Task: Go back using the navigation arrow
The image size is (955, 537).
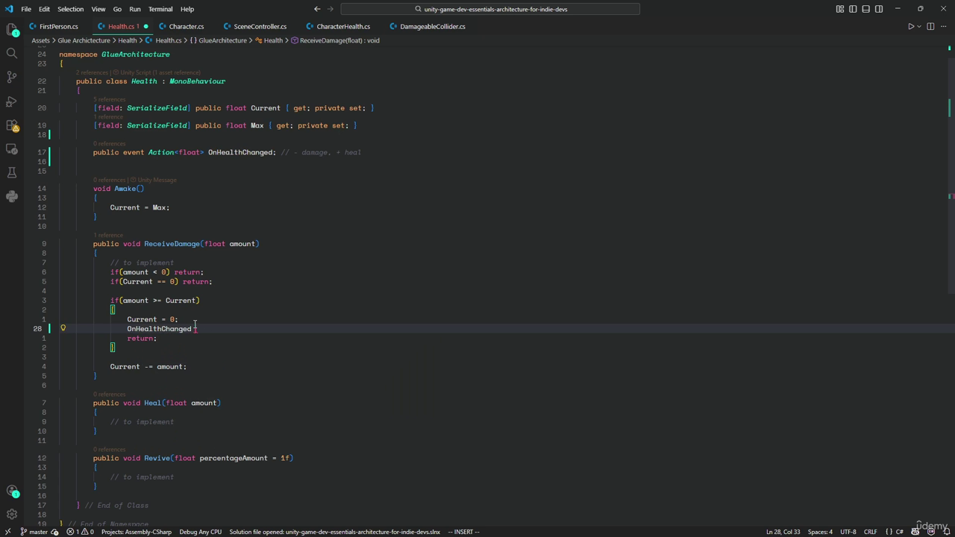Action: (x=317, y=9)
